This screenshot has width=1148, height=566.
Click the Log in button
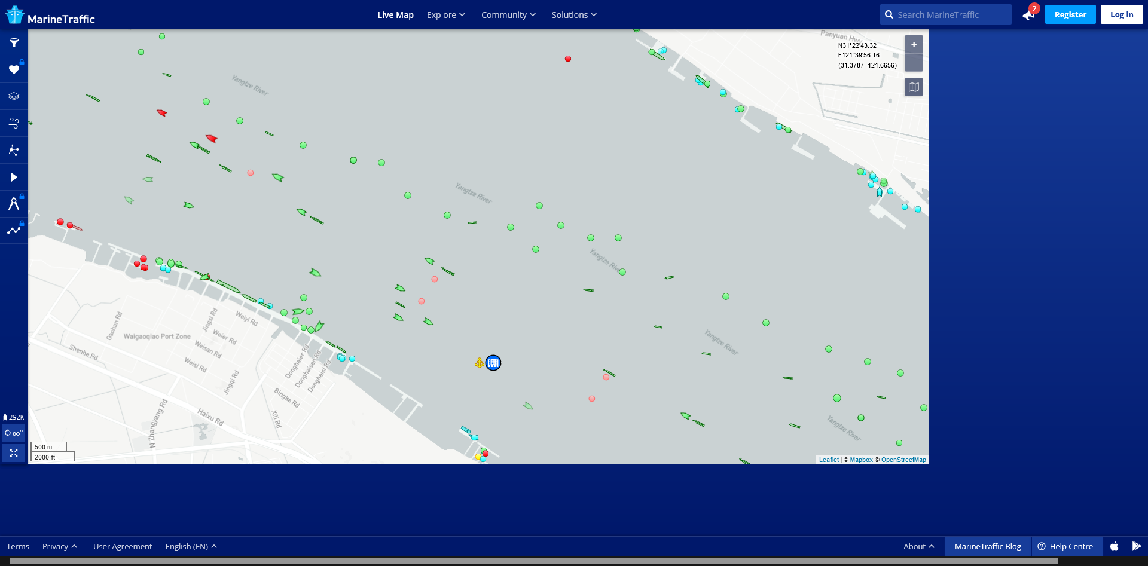click(1122, 15)
